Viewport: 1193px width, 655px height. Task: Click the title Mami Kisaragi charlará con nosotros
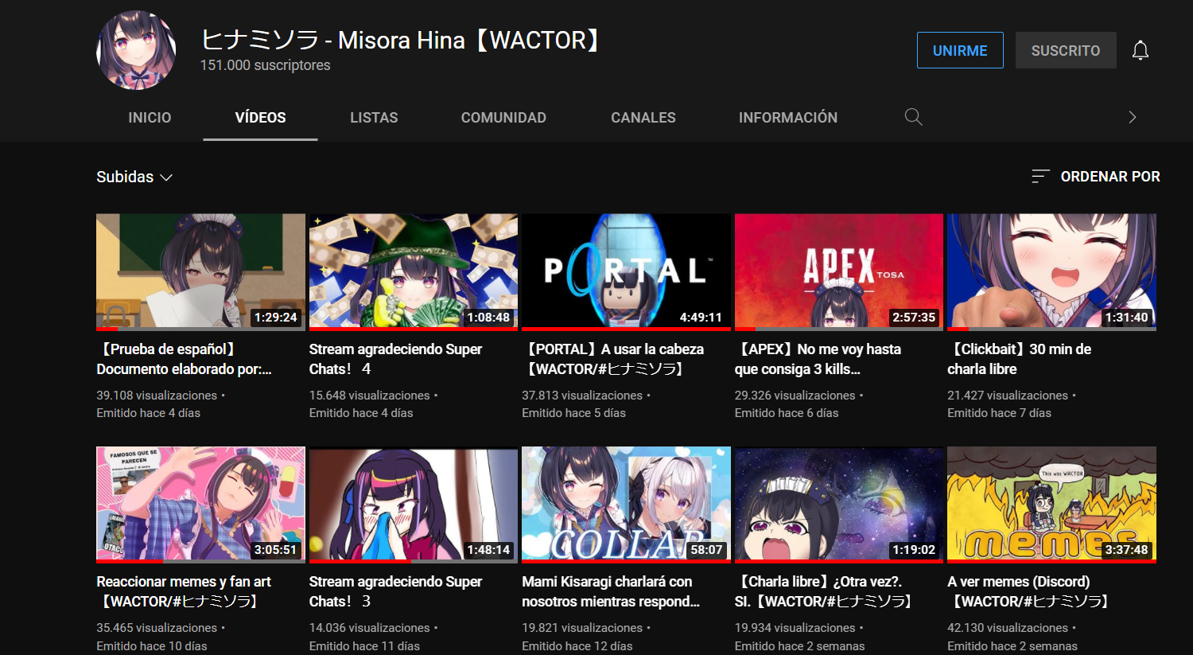(x=611, y=591)
